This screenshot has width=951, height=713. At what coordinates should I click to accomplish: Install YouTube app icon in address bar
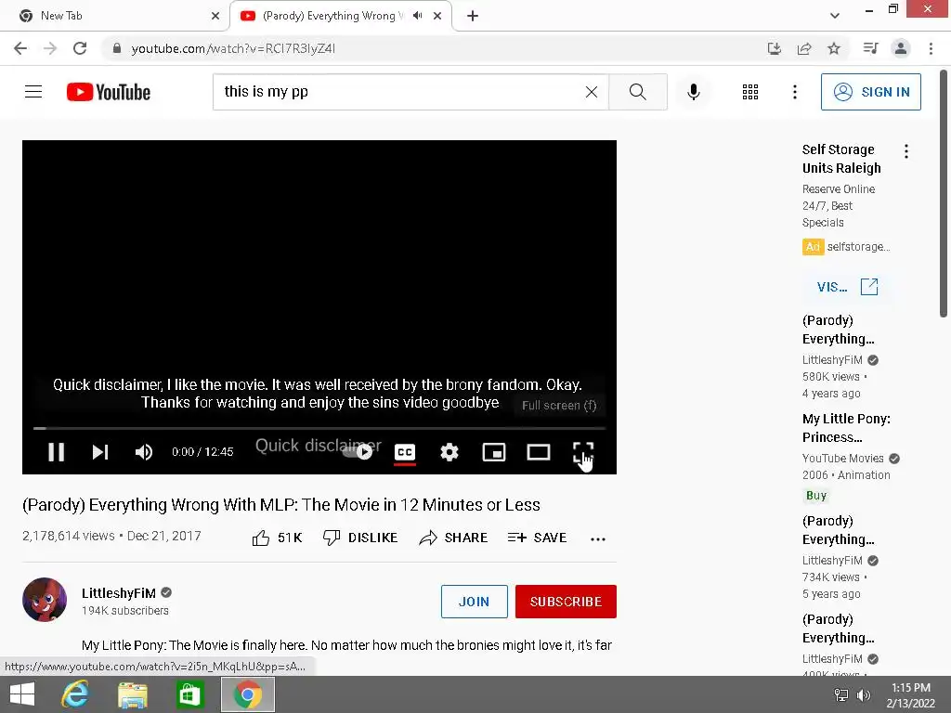[x=775, y=48]
